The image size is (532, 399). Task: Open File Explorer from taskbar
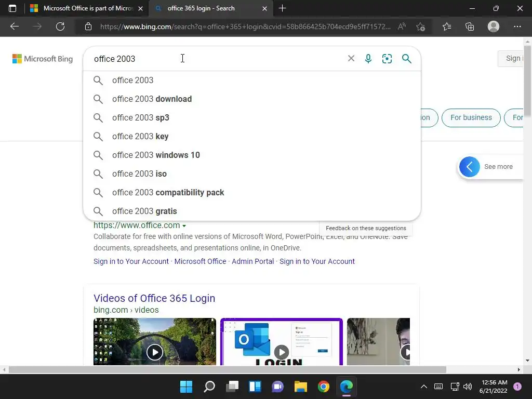pyautogui.click(x=301, y=387)
